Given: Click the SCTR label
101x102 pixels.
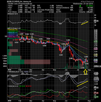Looking at the screenshot, I should pos(59,12).
